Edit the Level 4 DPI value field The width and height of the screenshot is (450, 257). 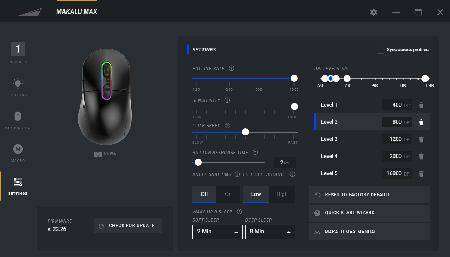point(397,157)
